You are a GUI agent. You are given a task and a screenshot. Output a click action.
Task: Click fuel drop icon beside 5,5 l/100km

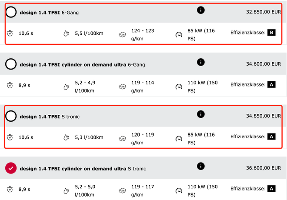pyautogui.click(x=67, y=33)
